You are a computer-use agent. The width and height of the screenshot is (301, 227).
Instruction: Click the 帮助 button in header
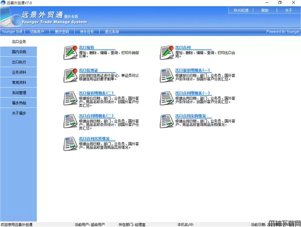[265, 10]
